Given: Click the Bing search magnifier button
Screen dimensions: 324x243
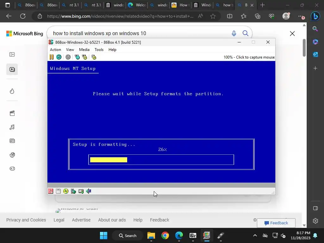Looking at the screenshot, I should pyautogui.click(x=245, y=33).
